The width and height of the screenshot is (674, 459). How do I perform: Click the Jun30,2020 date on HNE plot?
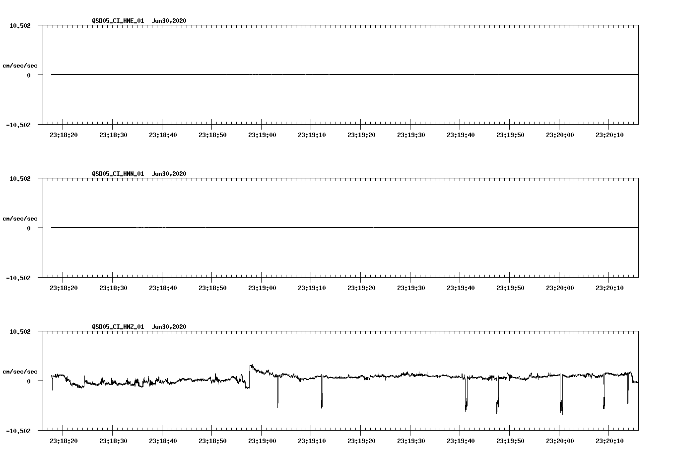point(169,21)
